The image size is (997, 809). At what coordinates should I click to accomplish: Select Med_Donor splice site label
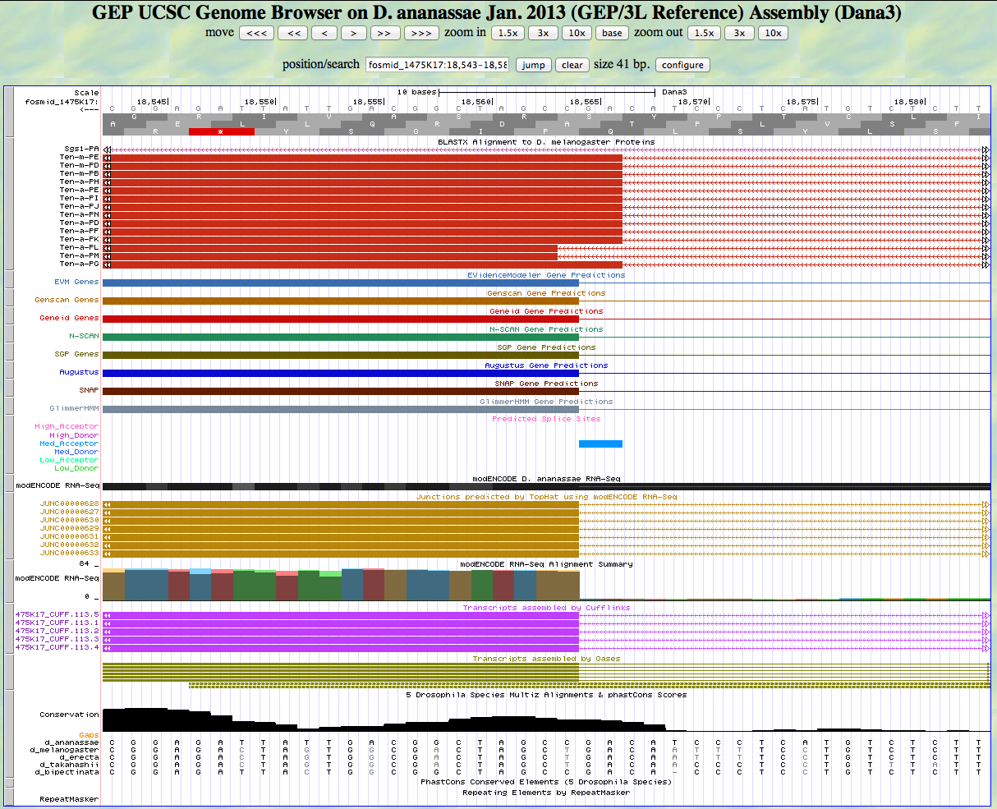tap(76, 452)
